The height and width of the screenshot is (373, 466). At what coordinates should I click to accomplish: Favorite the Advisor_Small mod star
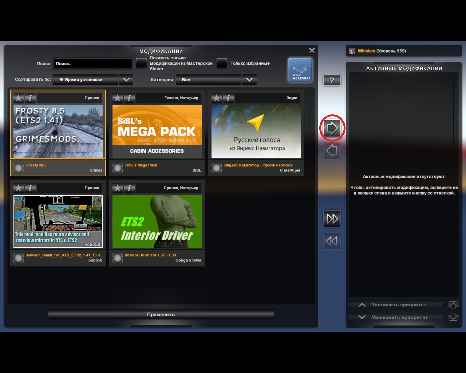pyautogui.click(x=19, y=188)
